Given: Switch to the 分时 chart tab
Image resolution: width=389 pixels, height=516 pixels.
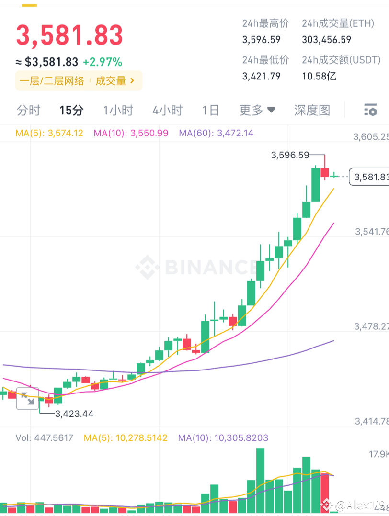Looking at the screenshot, I should pos(29,110).
